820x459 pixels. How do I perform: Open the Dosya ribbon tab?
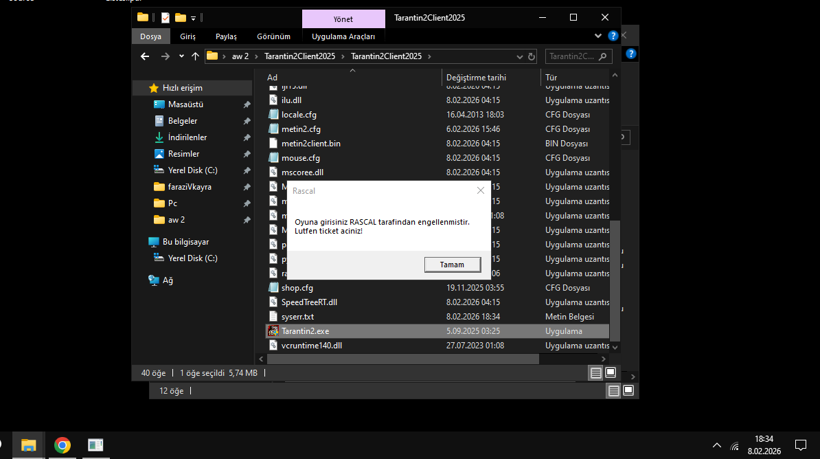[150, 36]
